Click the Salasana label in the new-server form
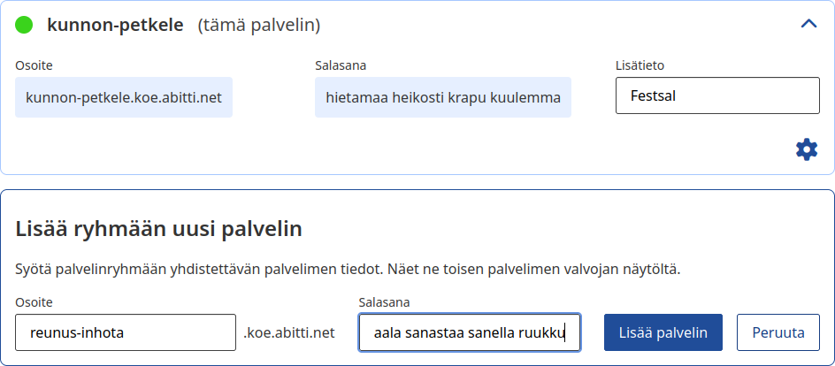The width and height of the screenshot is (835, 366). pos(384,302)
